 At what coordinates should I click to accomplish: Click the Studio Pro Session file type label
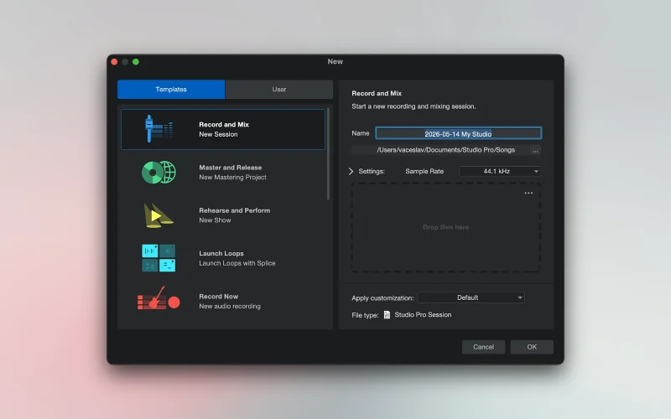(x=423, y=315)
